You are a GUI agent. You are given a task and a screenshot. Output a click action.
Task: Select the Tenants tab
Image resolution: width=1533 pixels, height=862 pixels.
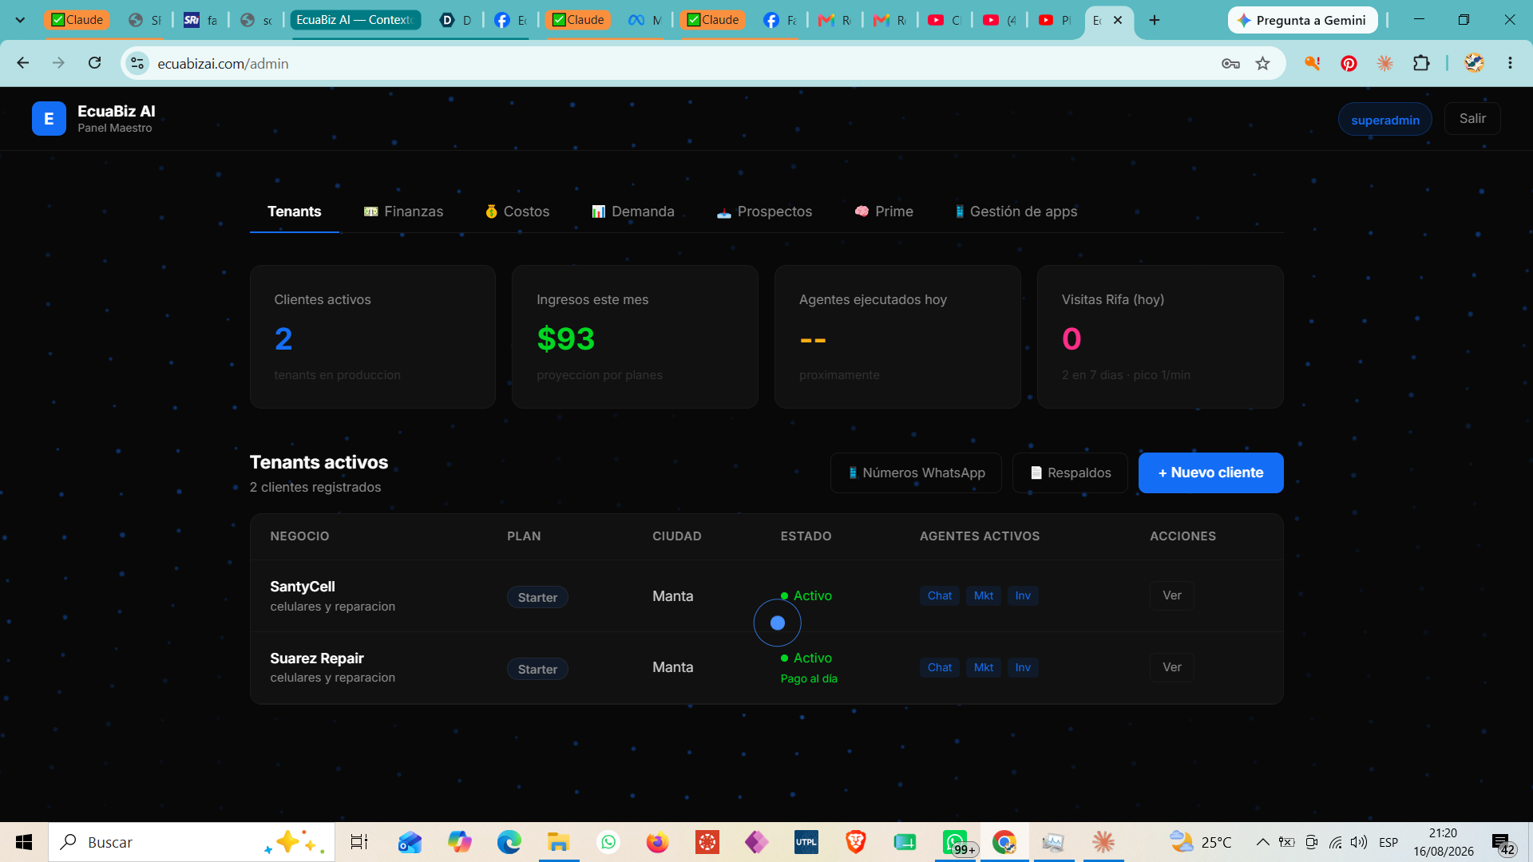tap(294, 212)
